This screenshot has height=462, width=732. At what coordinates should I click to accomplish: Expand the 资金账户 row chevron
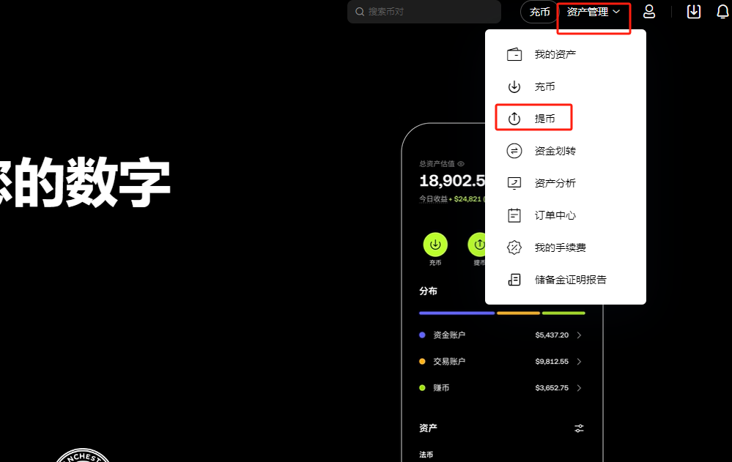pos(579,335)
